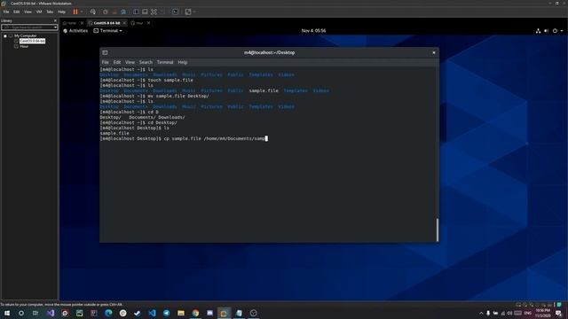This screenshot has width=568, height=319.
Task: Open the terminal's Terminal menu
Action: click(x=165, y=62)
